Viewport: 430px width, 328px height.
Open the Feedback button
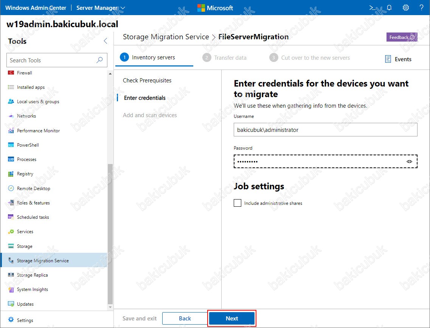click(402, 37)
